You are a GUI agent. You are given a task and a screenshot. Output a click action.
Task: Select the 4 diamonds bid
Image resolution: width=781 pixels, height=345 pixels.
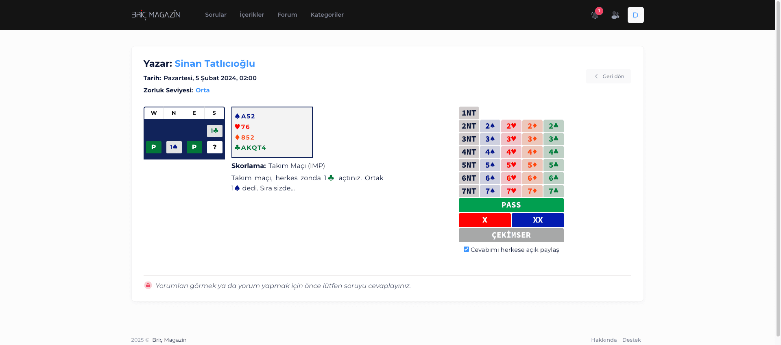tap(532, 152)
